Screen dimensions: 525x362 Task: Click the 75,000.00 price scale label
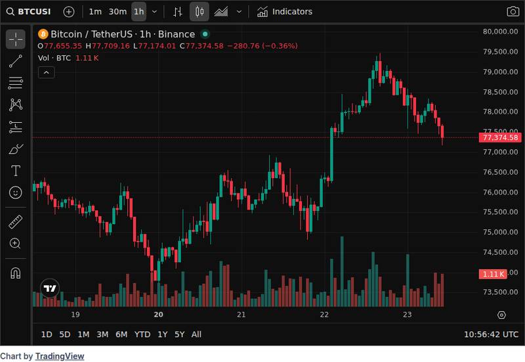tap(500, 232)
